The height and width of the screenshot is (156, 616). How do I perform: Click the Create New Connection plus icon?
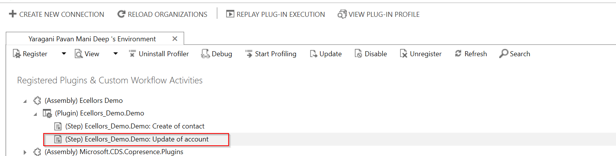(x=13, y=14)
